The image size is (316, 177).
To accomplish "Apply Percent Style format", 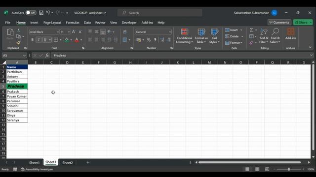I will [x=149, y=40].
